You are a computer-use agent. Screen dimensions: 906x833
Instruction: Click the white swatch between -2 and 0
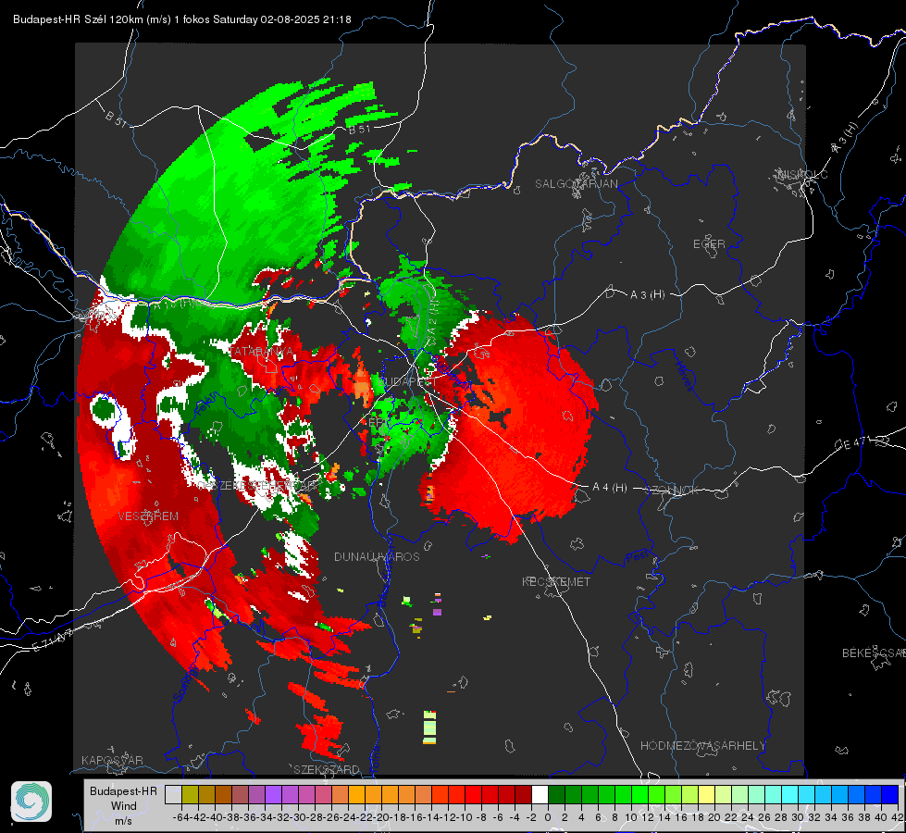[540, 794]
